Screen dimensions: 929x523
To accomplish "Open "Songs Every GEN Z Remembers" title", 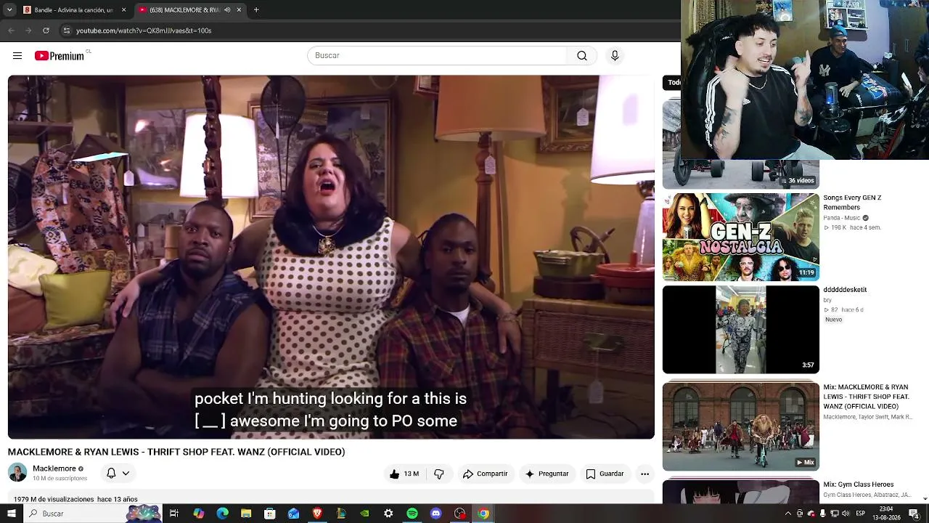I will [852, 203].
